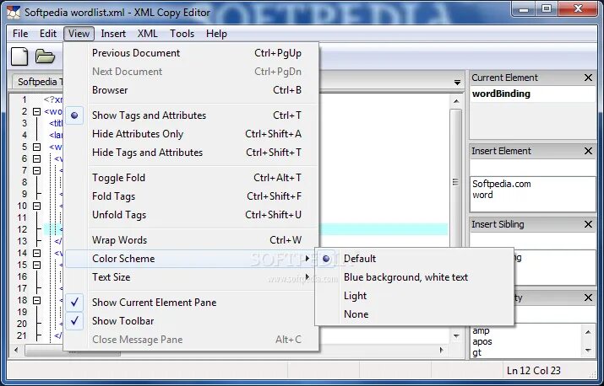The height and width of the screenshot is (386, 604).
Task: Click entity list scrollbar down arrow
Action: pyautogui.click(x=588, y=351)
